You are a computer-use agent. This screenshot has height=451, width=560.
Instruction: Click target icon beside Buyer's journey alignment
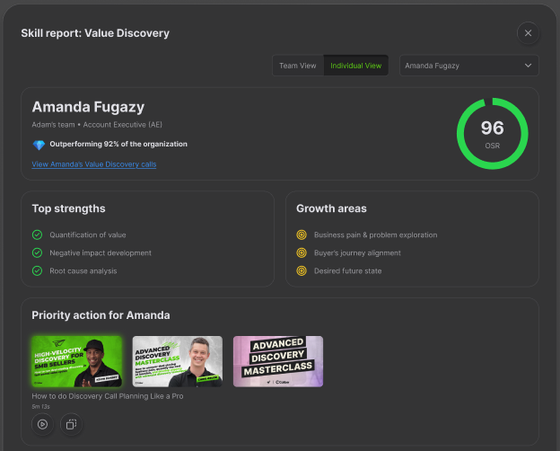(x=302, y=252)
